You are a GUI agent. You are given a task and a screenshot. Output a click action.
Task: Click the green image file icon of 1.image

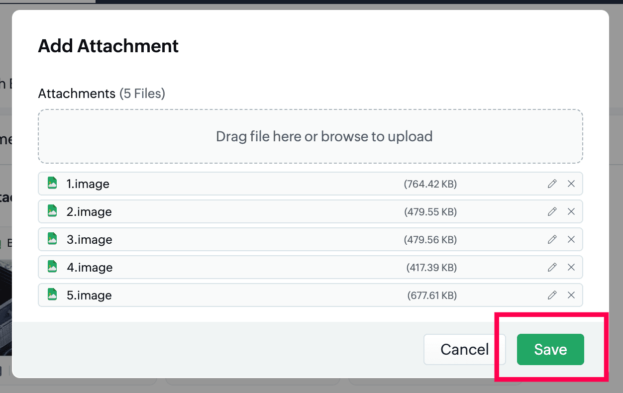pyautogui.click(x=52, y=184)
